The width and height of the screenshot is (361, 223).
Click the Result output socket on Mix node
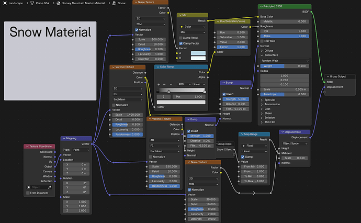click(x=208, y=21)
